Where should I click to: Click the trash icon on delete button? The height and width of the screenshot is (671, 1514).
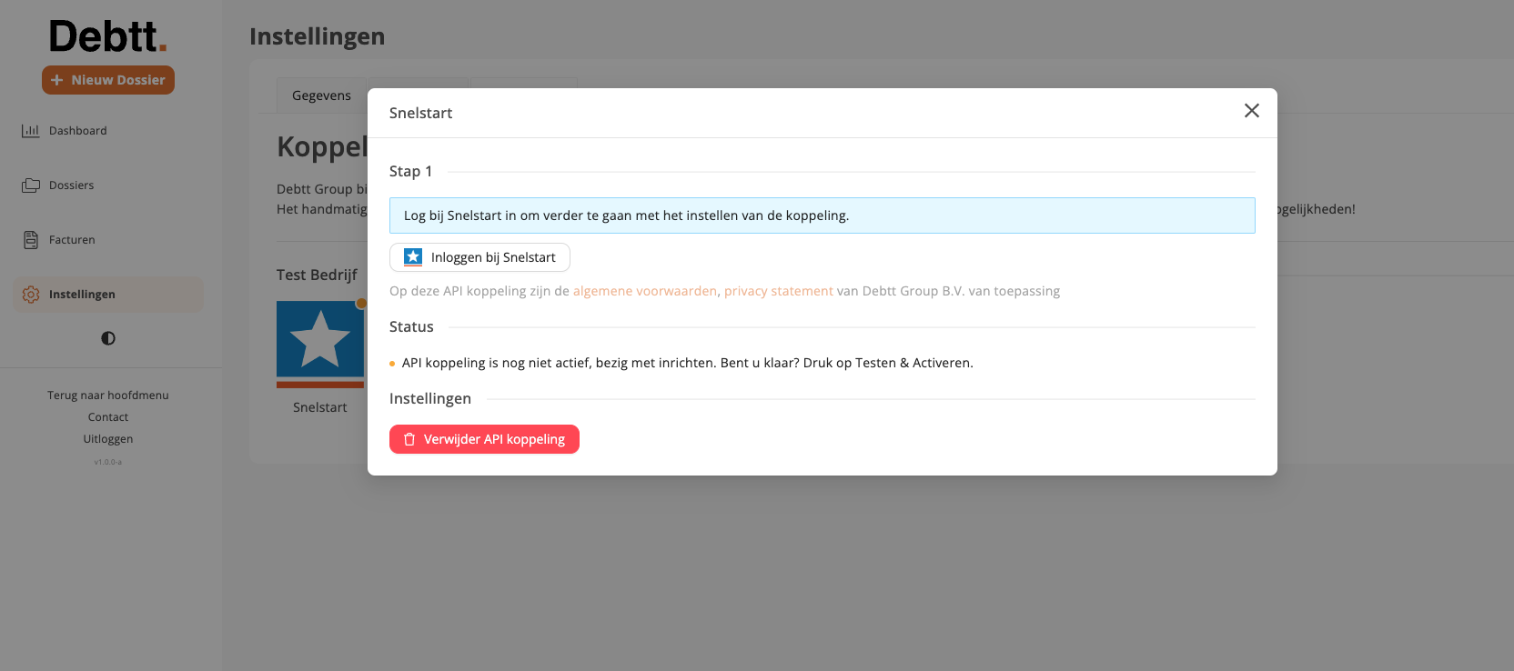pyautogui.click(x=409, y=439)
